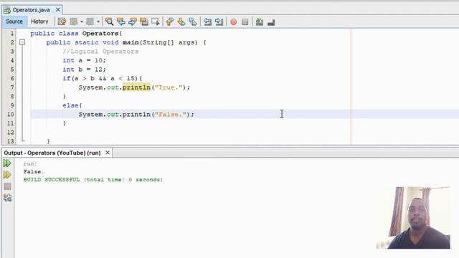Viewport: 459px width, 258px height.
Task: Click the Find Next Occurrence icon
Action: pos(132,21)
